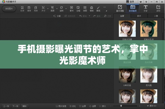The height and width of the screenshot is (109, 165).
Task: Save the image using the 保存 icon
Action: 29,9
